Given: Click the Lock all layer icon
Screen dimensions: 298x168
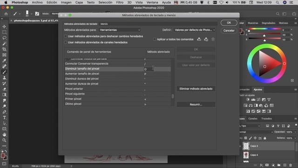Looking at the screenshot, I should [x=265, y=138].
